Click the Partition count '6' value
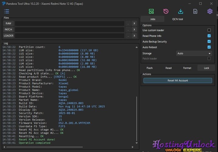218x152 pixels. click(59, 47)
